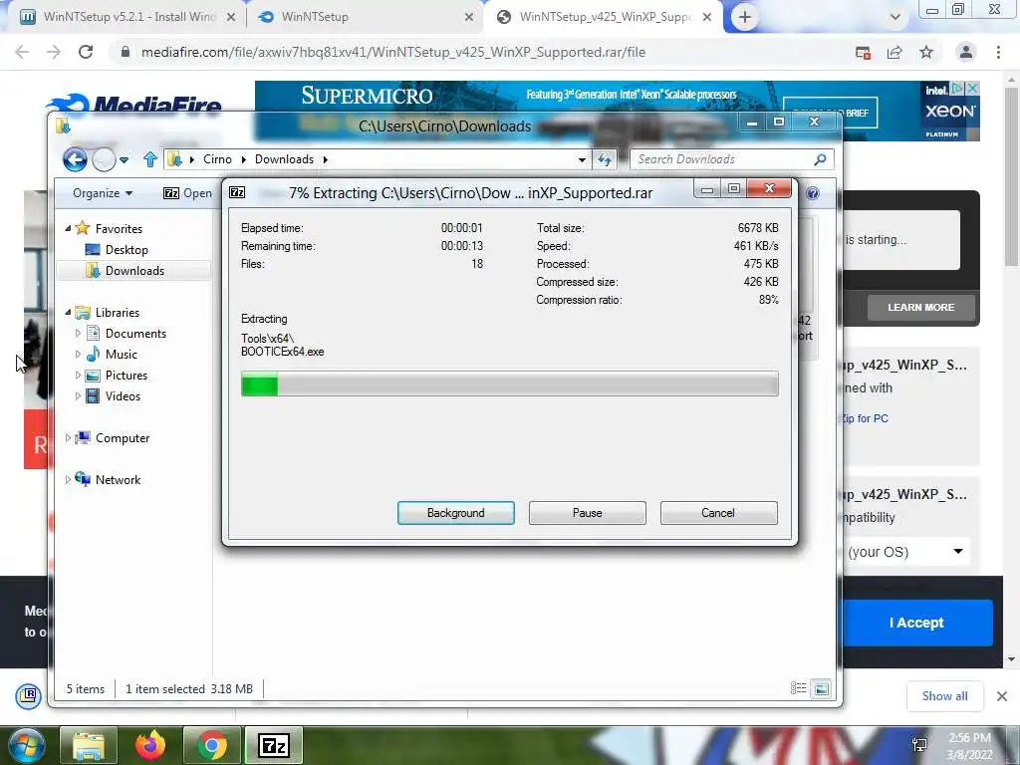
Task: Open Chrome tab search dropdown
Action: (895, 17)
